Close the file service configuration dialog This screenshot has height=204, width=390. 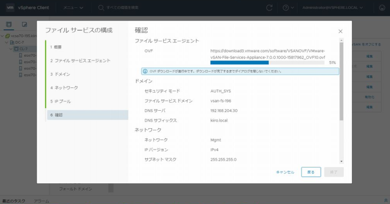[340, 31]
